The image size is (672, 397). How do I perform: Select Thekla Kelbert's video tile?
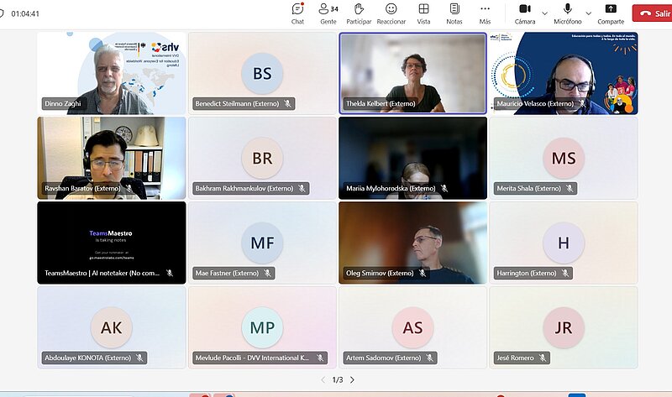(x=412, y=73)
